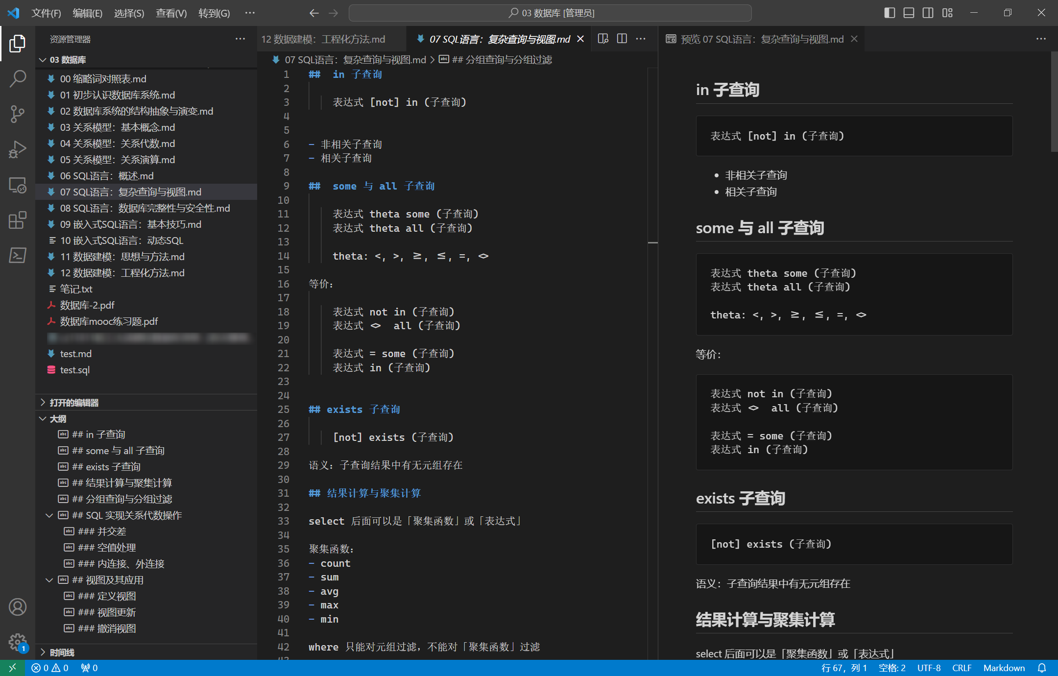Open the Remote Explorer view
The image size is (1058, 676).
(18, 185)
